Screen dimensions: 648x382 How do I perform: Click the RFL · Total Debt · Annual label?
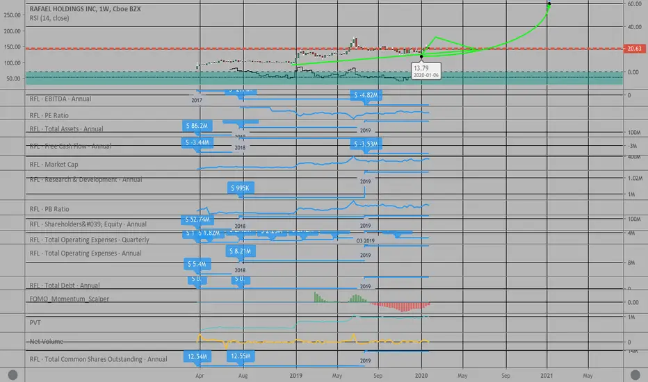(x=65, y=285)
